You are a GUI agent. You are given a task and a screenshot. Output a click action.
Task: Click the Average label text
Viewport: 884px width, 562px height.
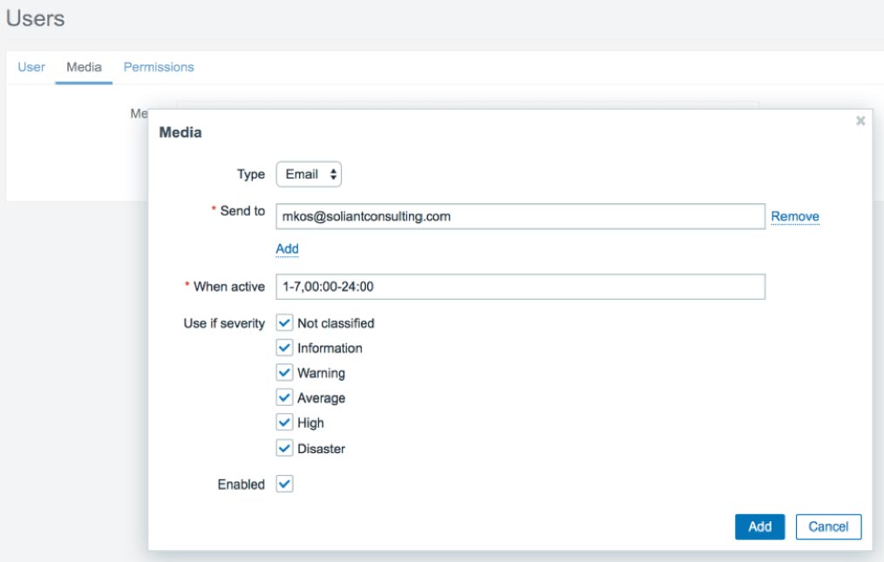pyautogui.click(x=322, y=398)
